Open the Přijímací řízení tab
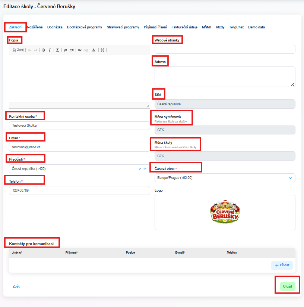The image size is (304, 307). [155, 27]
